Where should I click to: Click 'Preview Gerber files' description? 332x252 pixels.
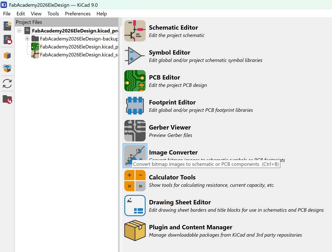click(x=171, y=135)
